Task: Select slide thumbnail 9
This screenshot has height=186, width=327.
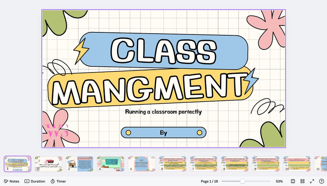Action: click(x=266, y=164)
